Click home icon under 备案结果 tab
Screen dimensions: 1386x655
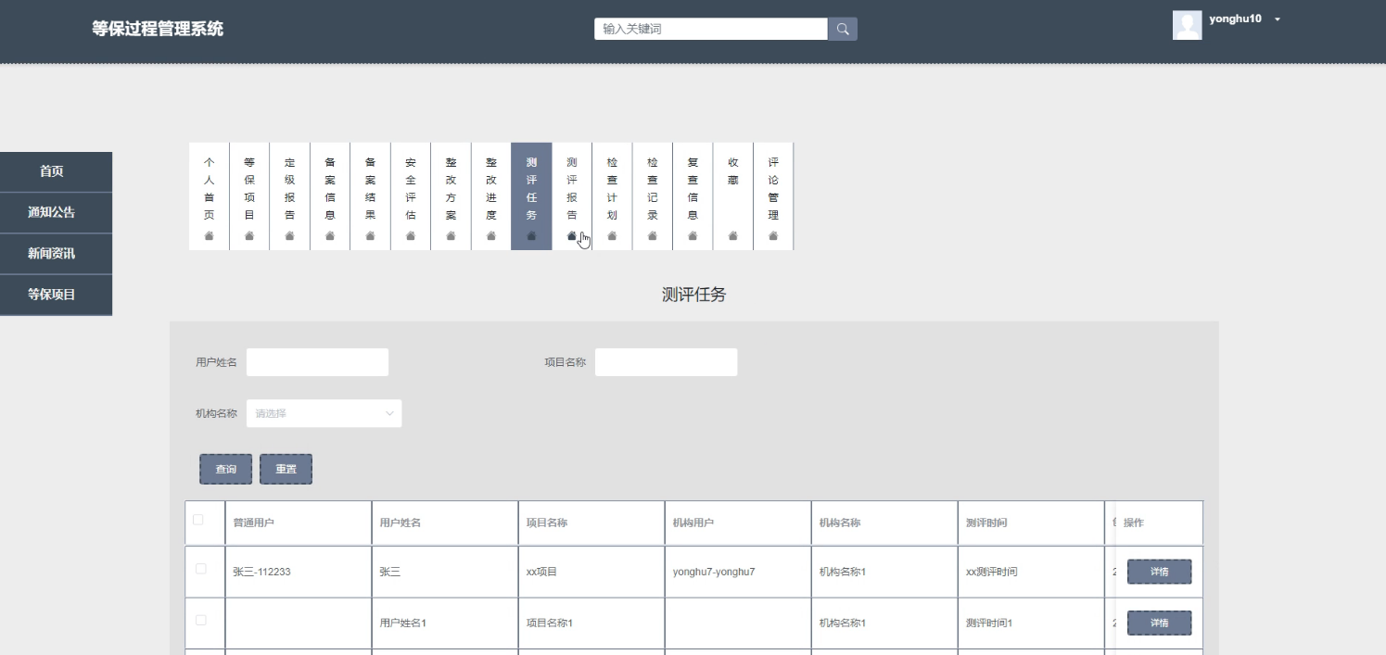pyautogui.click(x=371, y=236)
